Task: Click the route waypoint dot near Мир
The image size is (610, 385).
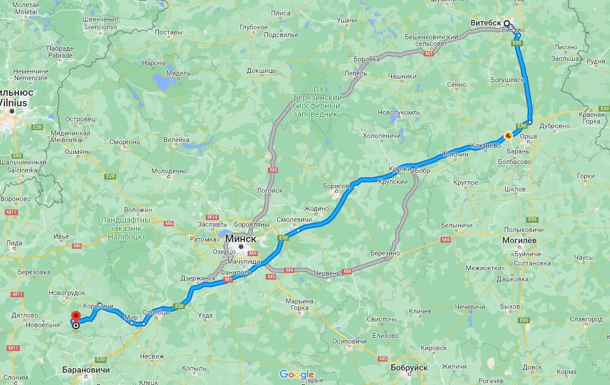Action: [x=132, y=323]
